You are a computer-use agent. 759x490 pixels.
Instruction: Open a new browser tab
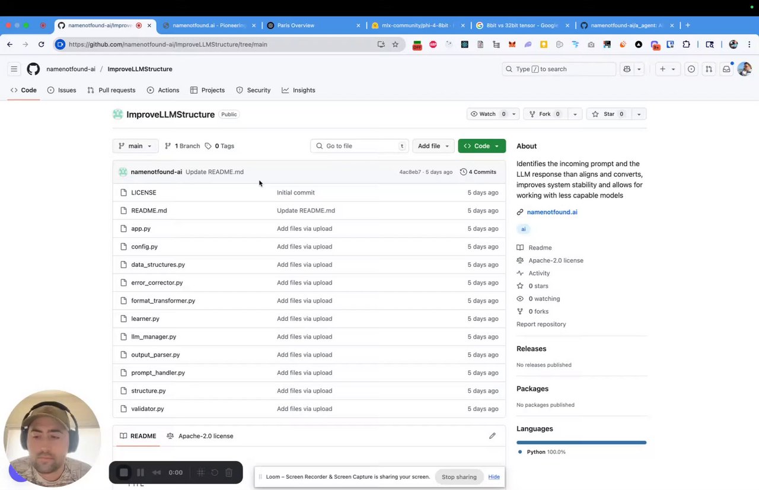pyautogui.click(x=687, y=26)
